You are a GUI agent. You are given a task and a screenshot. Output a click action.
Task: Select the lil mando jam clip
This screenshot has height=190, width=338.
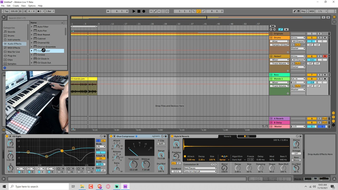coord(84,79)
